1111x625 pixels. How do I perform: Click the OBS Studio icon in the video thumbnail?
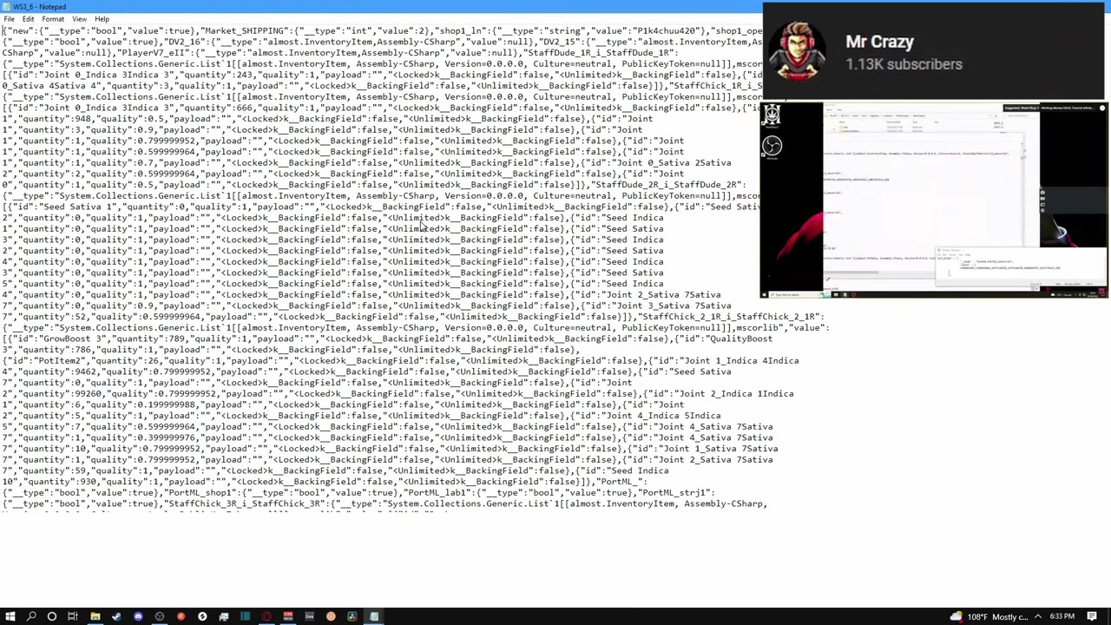[772, 145]
